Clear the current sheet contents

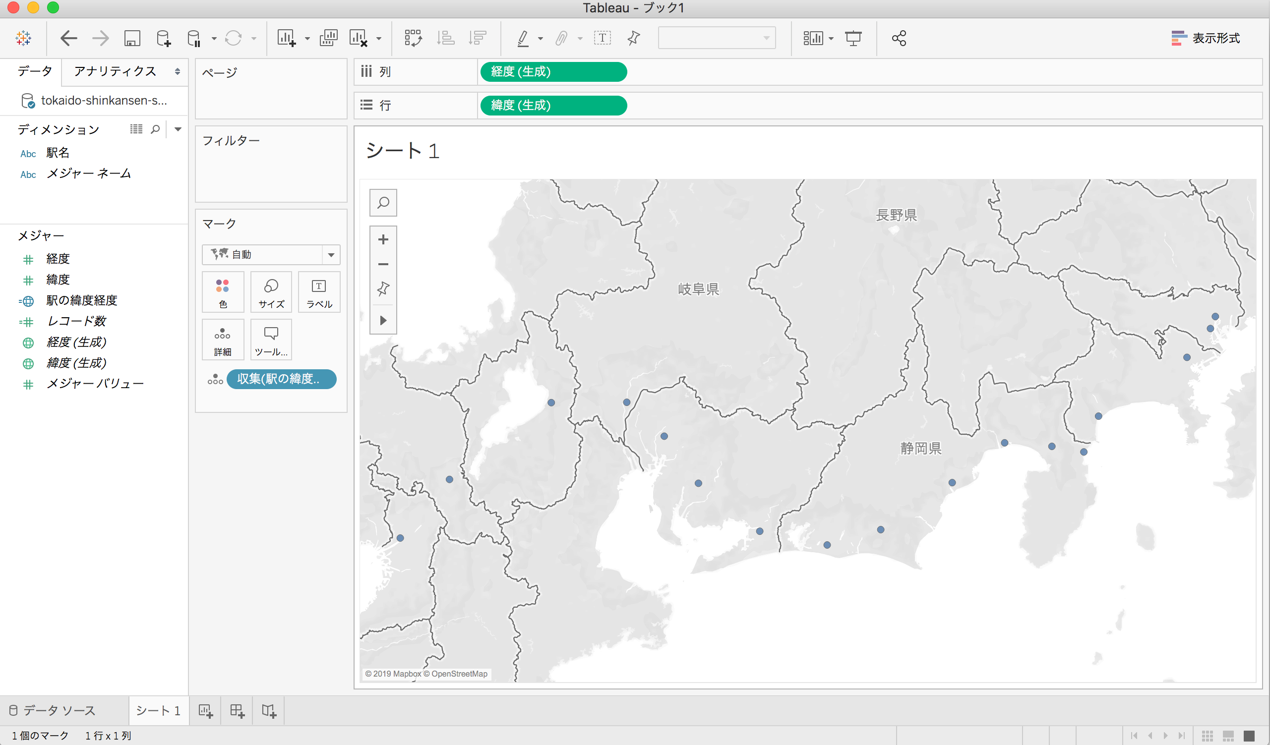tap(359, 38)
